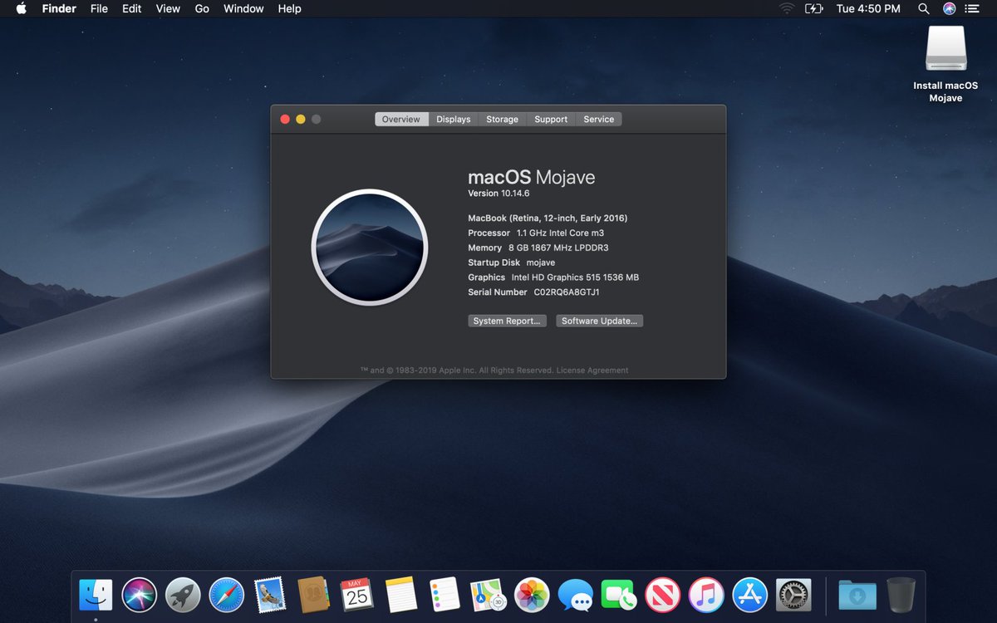Click serial number C02RQ6A8GTJ1
Viewport: 997px width, 623px height.
567,292
